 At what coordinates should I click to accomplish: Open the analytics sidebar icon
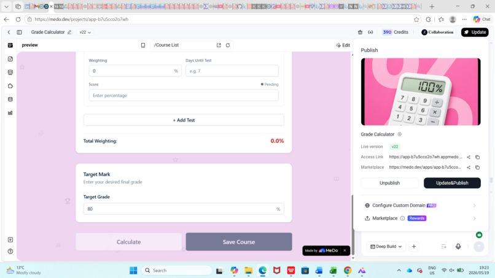(x=10, y=113)
